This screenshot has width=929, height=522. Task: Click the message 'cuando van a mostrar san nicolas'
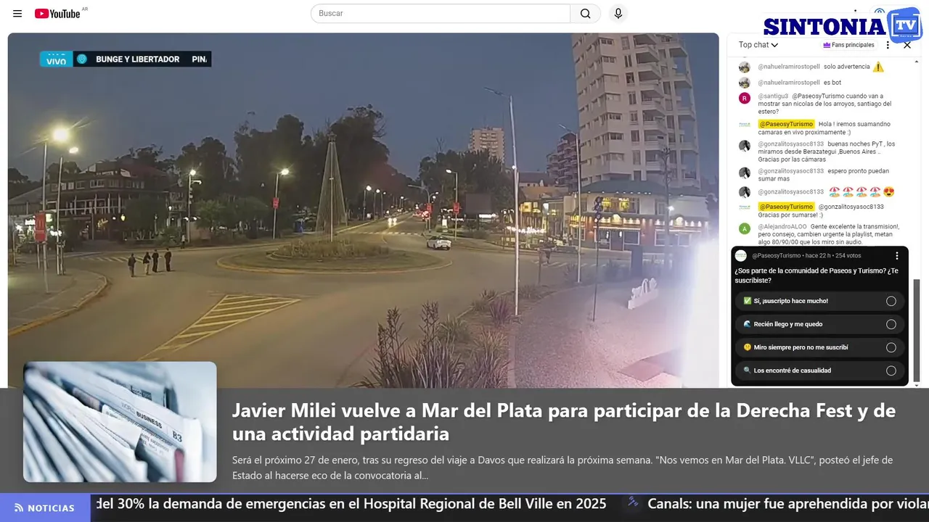[825, 104]
